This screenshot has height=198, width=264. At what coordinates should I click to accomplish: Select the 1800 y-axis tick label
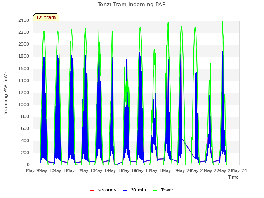point(24,57)
